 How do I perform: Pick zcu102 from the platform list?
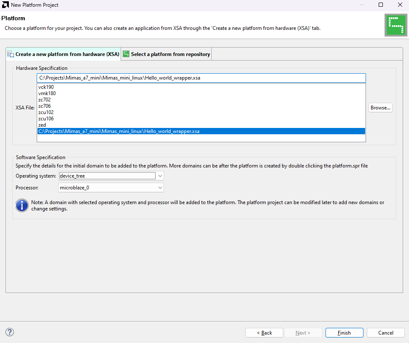46,112
